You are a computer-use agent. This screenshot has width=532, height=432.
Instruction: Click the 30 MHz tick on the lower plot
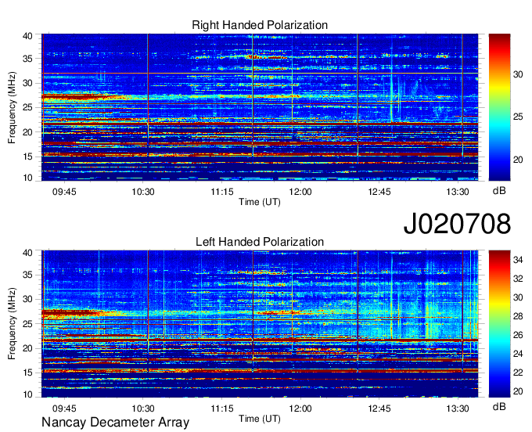click(x=27, y=299)
